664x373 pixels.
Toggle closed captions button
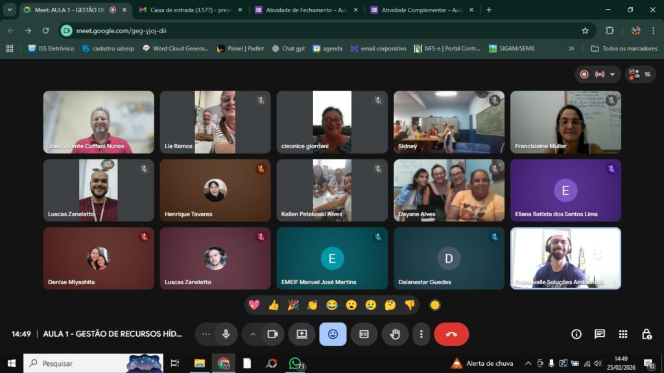coord(364,334)
